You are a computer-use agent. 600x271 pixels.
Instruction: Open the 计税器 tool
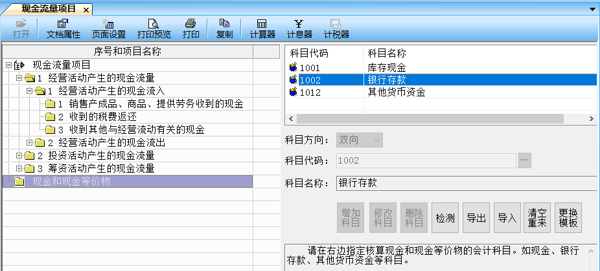coord(336,28)
